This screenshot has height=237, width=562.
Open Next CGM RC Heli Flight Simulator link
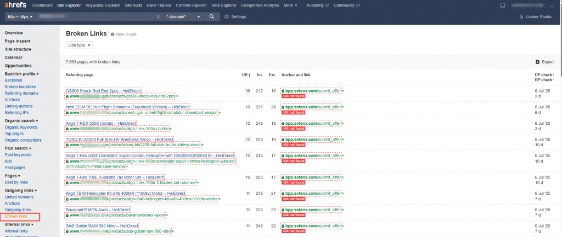click(127, 107)
